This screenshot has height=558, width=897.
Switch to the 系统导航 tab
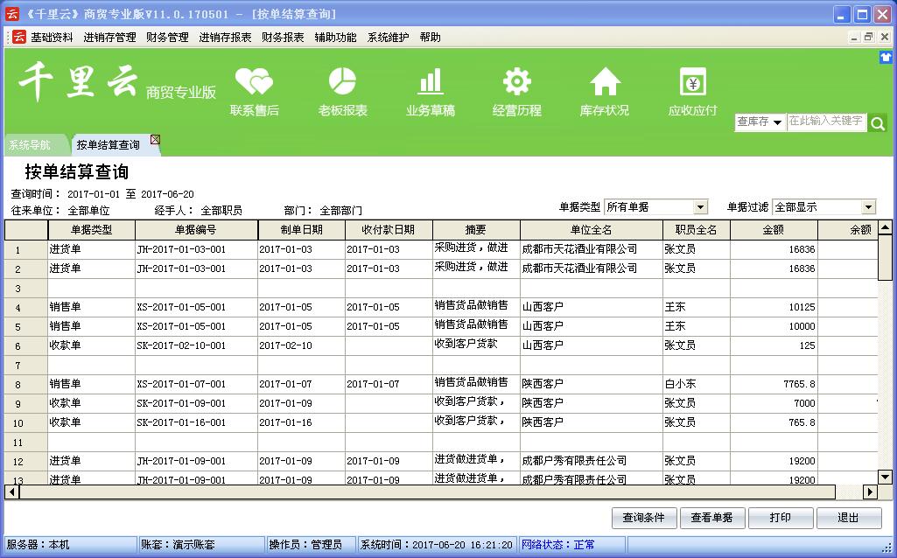click(x=30, y=145)
